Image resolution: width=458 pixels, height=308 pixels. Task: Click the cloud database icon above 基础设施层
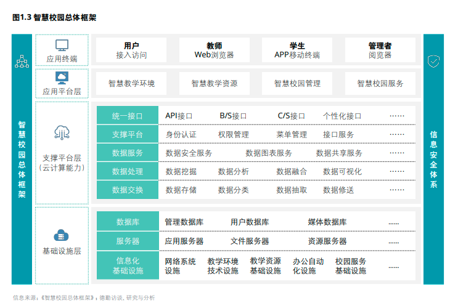62,235
